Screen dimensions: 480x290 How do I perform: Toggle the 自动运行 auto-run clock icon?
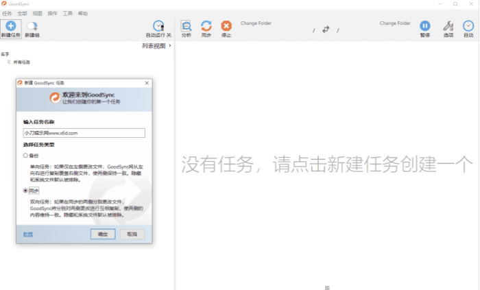[158, 26]
